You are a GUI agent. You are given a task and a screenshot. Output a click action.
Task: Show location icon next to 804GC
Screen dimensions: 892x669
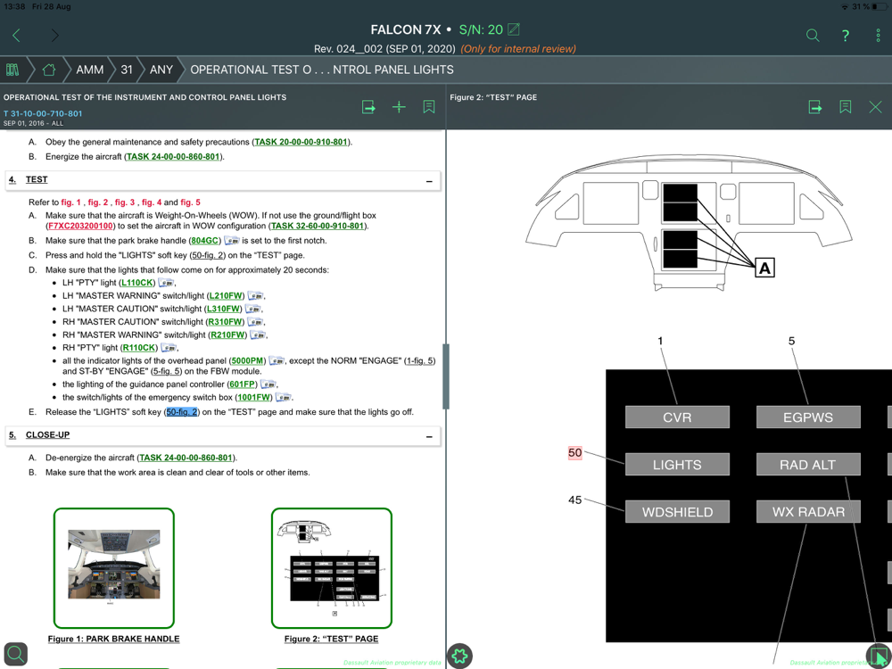(x=232, y=241)
